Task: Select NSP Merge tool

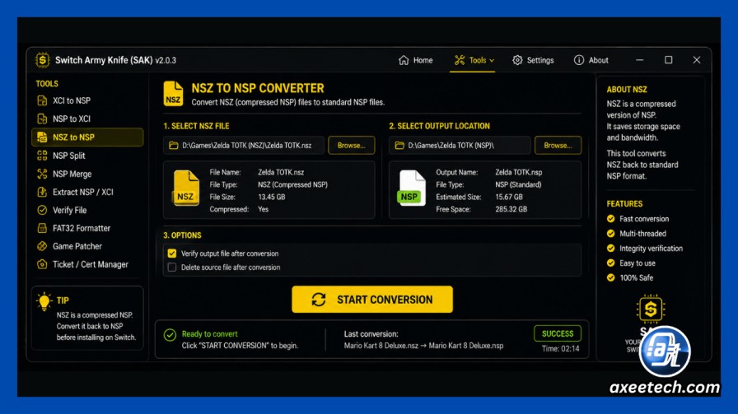Action: 87,174
